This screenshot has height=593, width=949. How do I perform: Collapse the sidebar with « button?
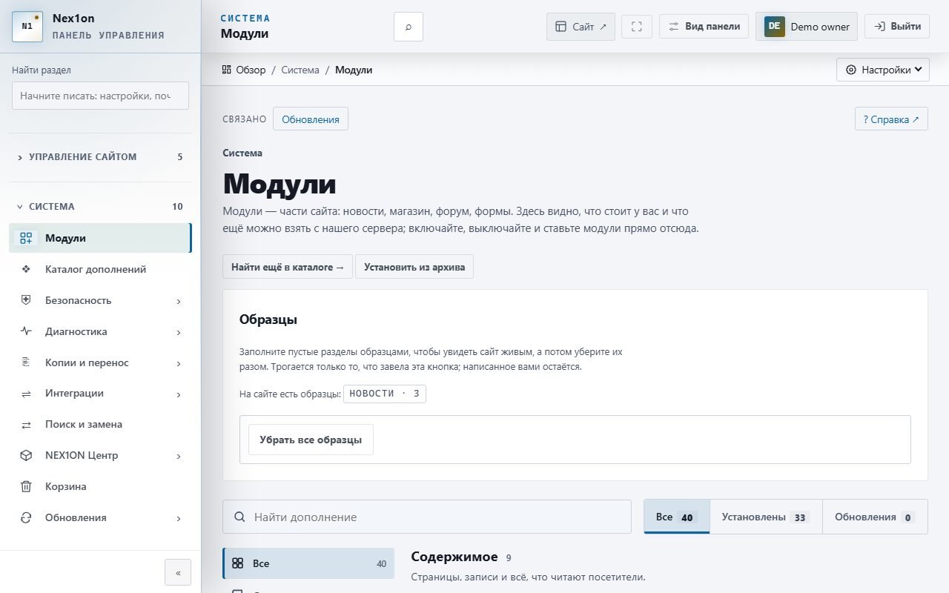point(178,572)
